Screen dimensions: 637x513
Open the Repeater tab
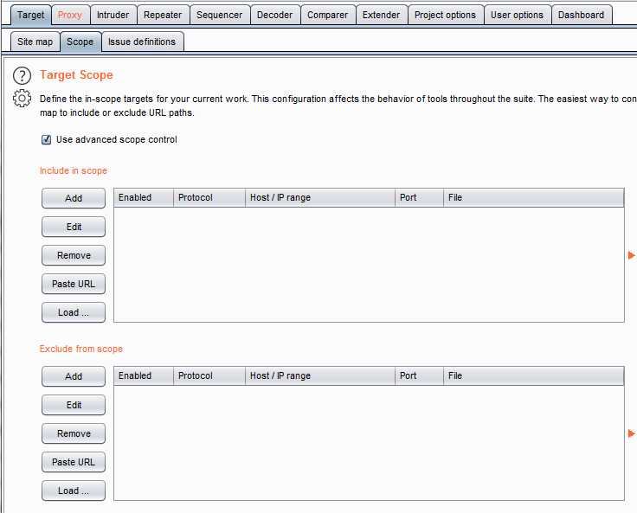tap(163, 15)
